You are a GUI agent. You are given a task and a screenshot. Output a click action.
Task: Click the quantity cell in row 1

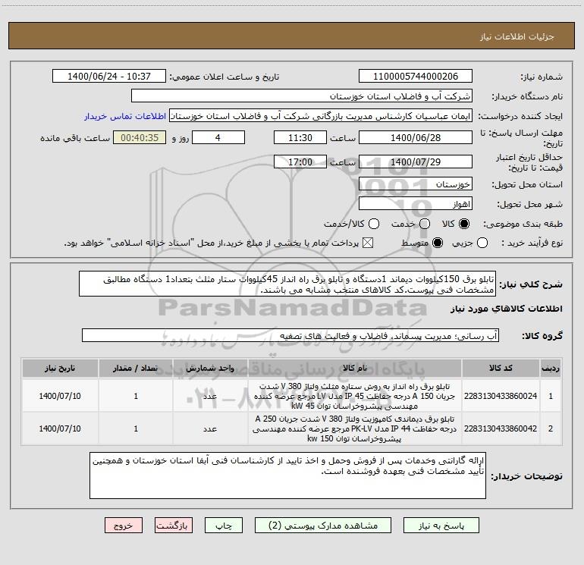136,396
